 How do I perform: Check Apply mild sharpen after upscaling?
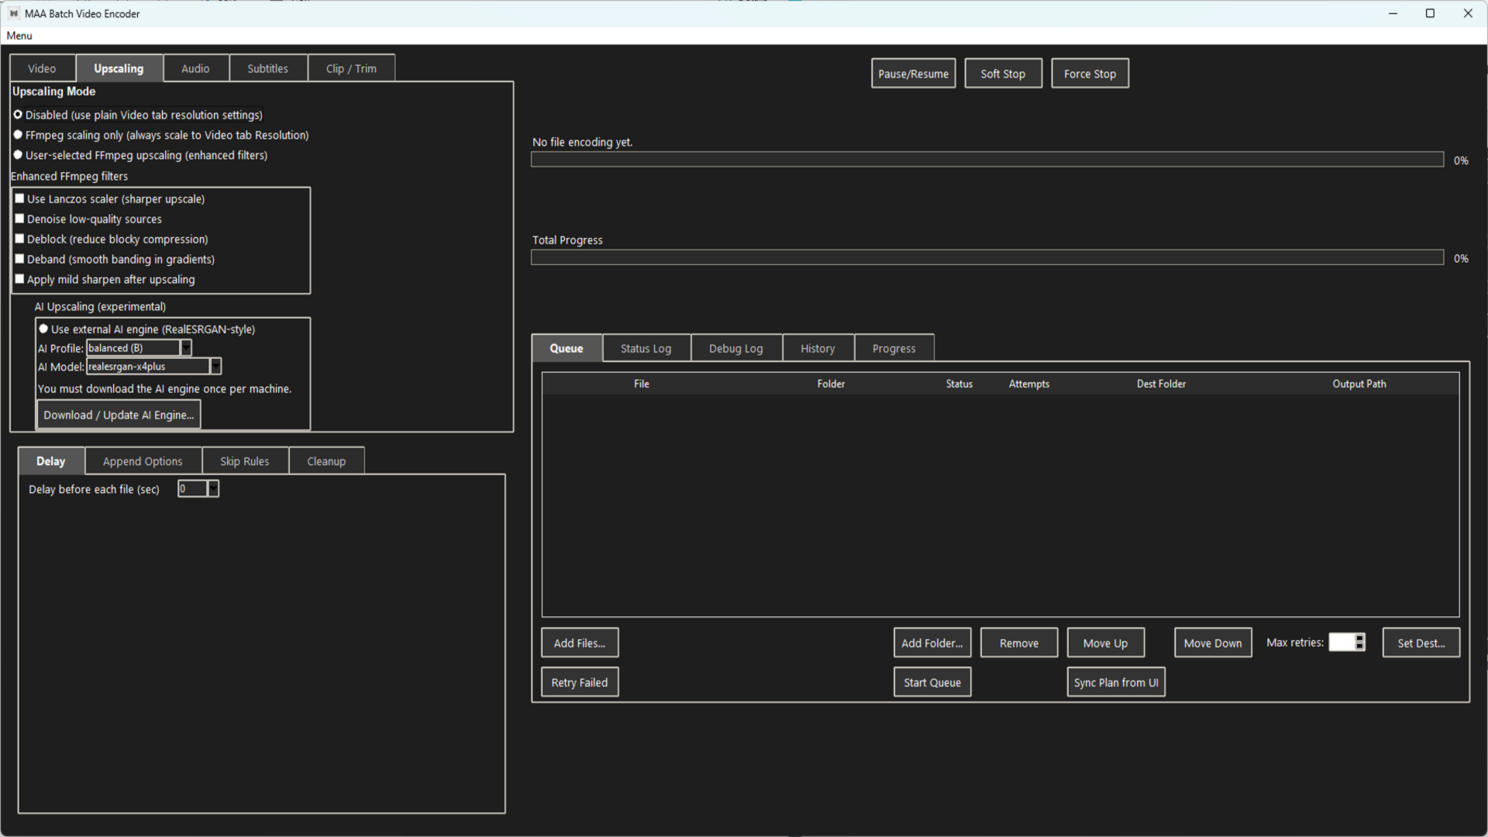[20, 279]
